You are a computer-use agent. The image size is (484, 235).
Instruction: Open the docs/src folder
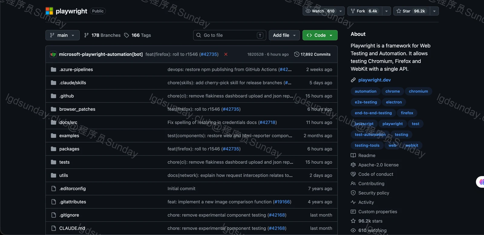point(68,123)
